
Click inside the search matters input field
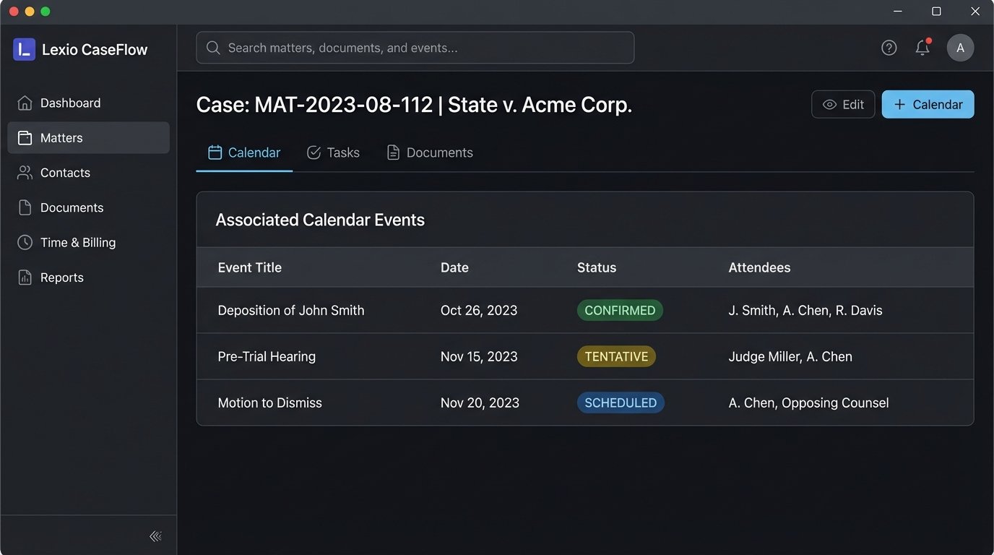pyautogui.click(x=415, y=47)
